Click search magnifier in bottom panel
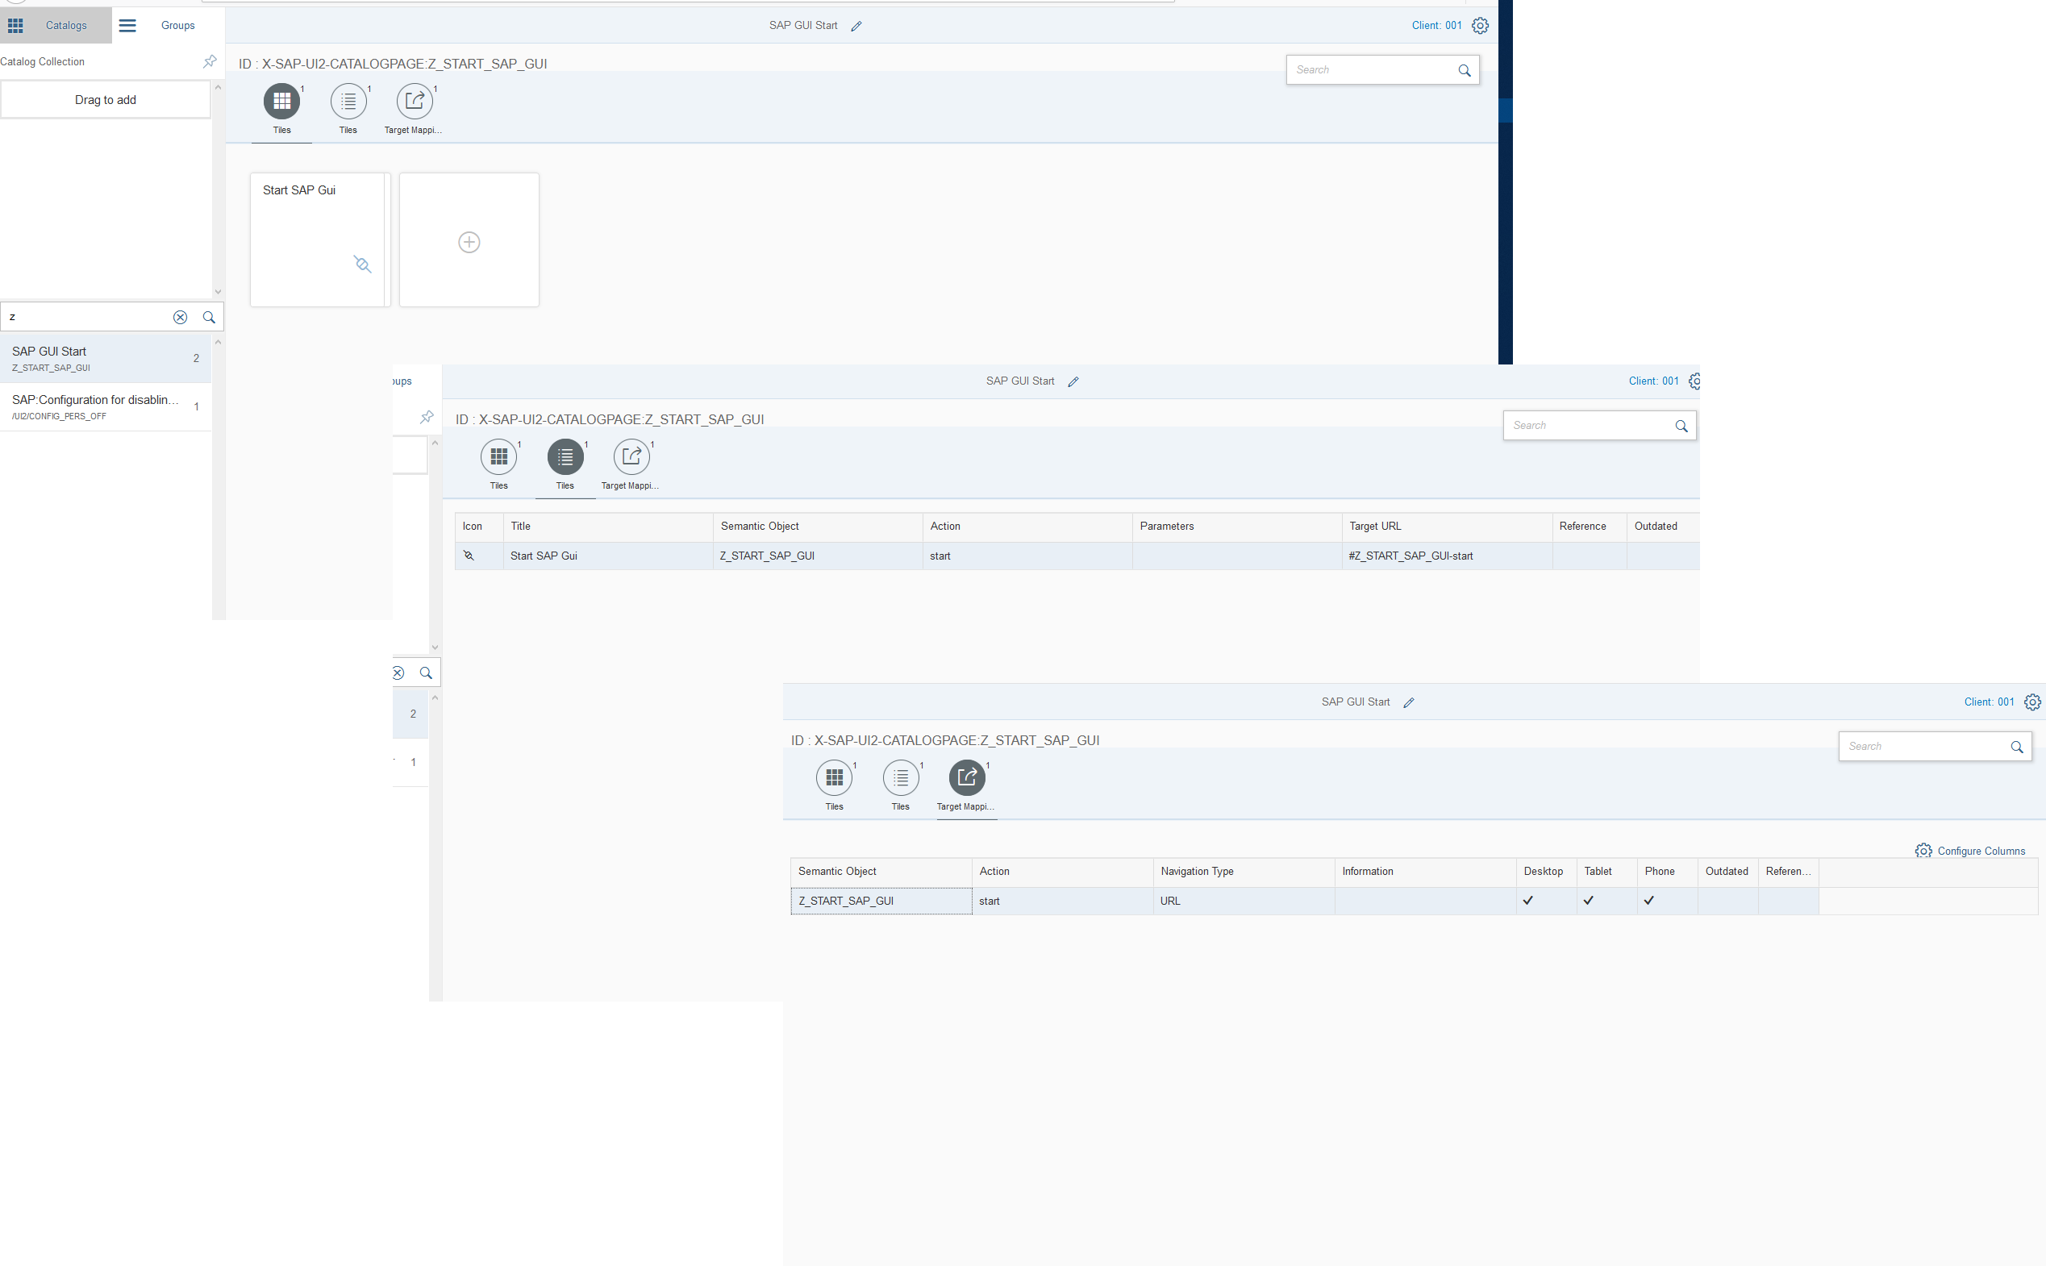 click(2017, 747)
